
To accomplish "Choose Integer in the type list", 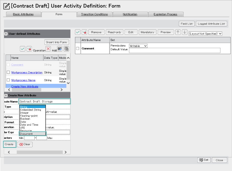I will coord(33,113).
